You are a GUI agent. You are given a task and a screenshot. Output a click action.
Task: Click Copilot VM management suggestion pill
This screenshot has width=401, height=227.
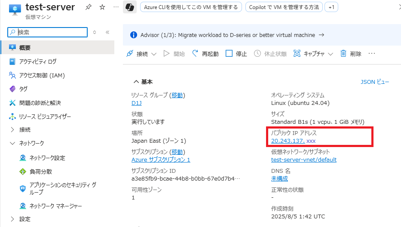(x=284, y=7)
